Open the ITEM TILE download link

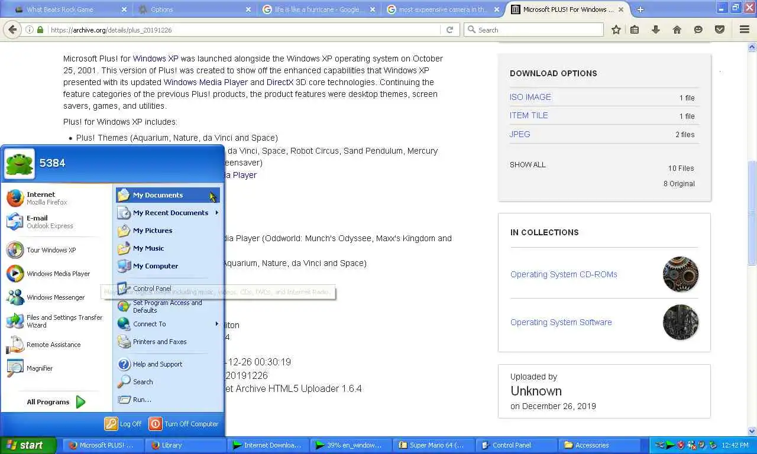pyautogui.click(x=529, y=115)
